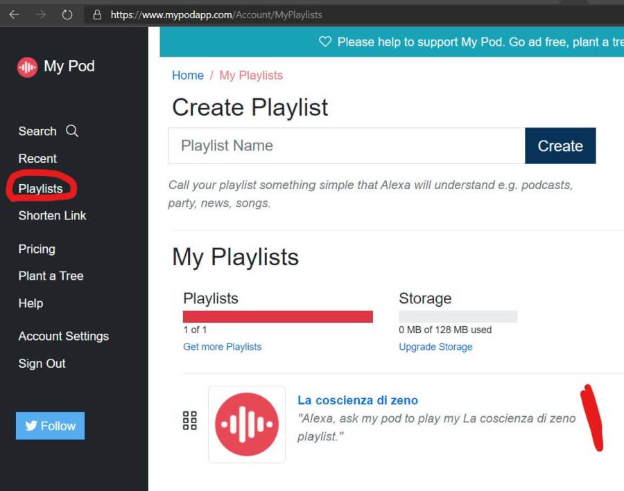
Task: Click the playlist drag-handle grid icon
Action: 189,420
